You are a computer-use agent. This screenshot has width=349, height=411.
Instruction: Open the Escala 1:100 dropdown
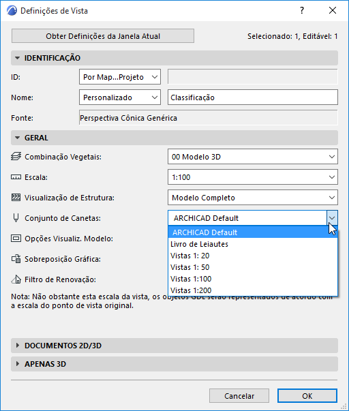[253, 177]
